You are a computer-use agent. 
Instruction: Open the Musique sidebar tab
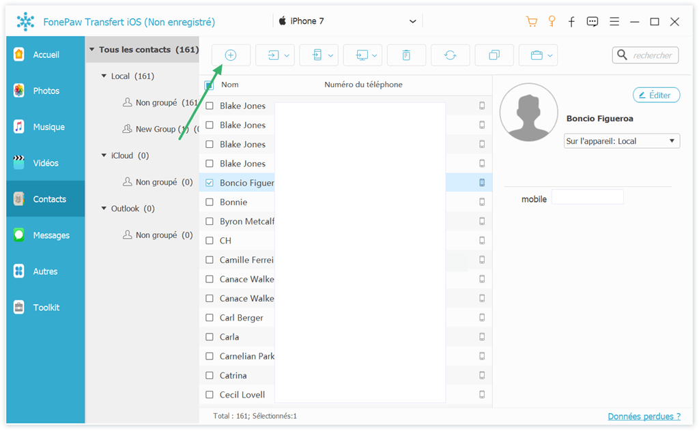(x=46, y=127)
